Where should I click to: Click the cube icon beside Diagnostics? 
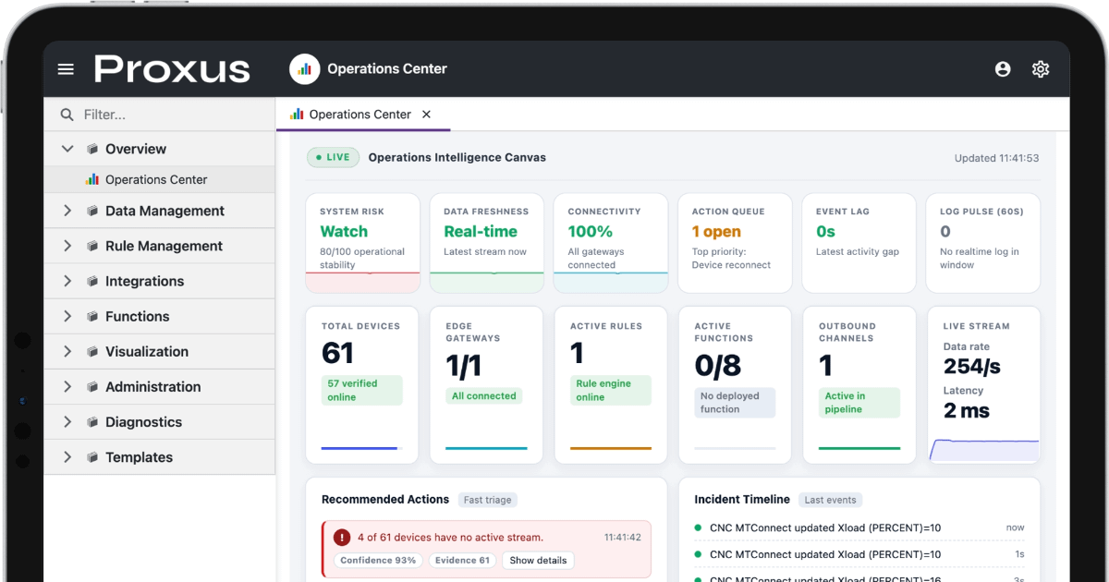(x=92, y=422)
